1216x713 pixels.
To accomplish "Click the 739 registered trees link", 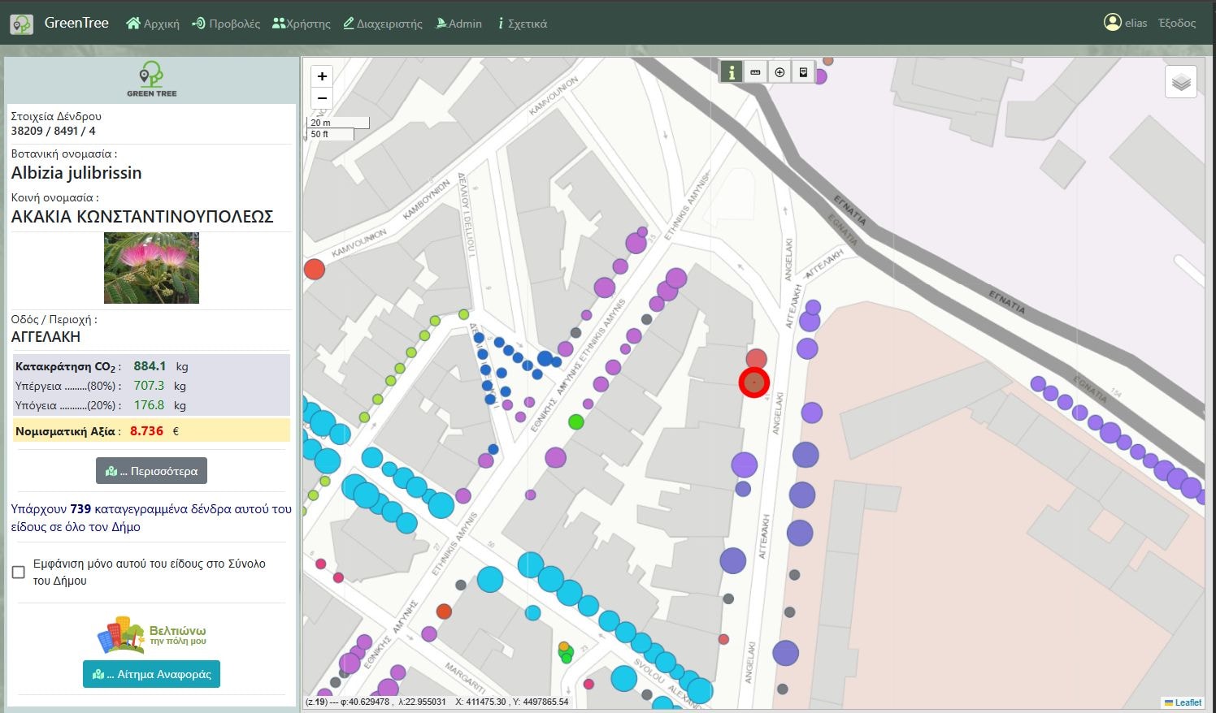I will pyautogui.click(x=80, y=508).
